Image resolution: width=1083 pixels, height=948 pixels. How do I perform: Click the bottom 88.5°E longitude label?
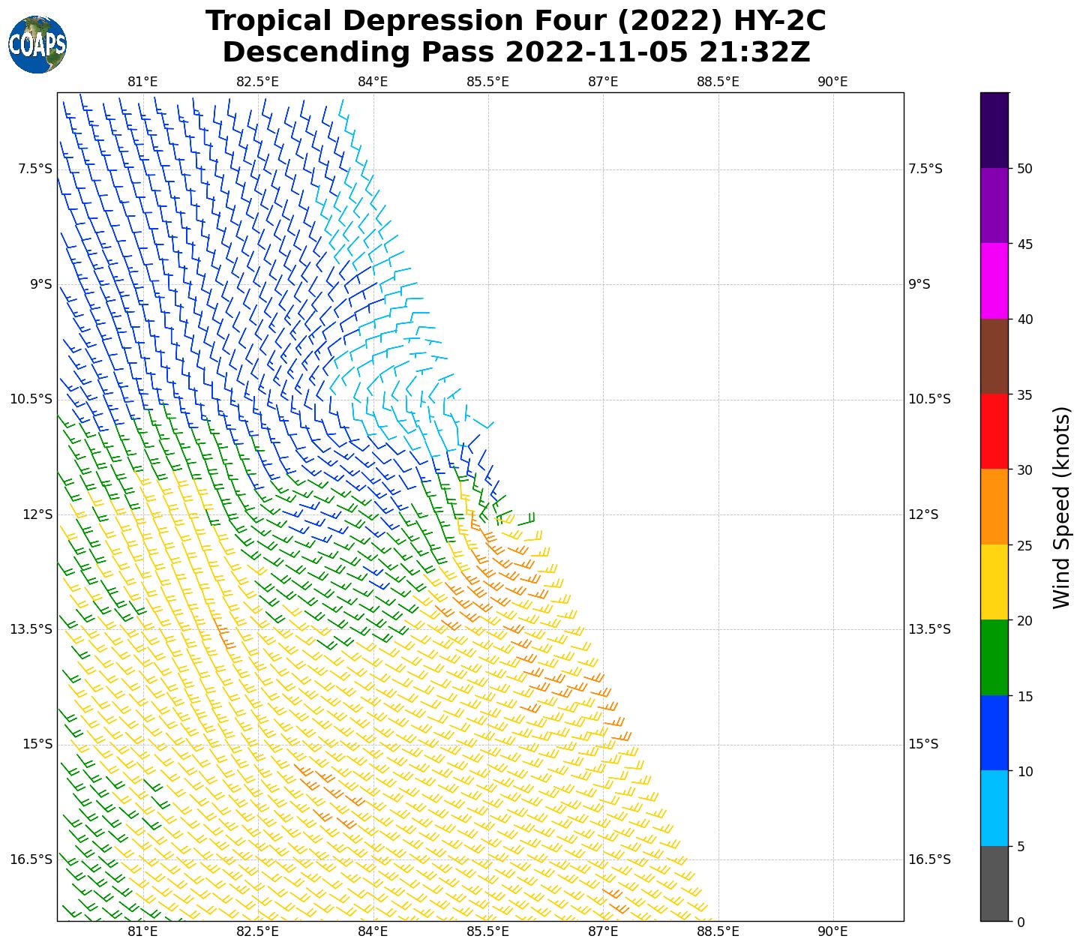point(718,931)
